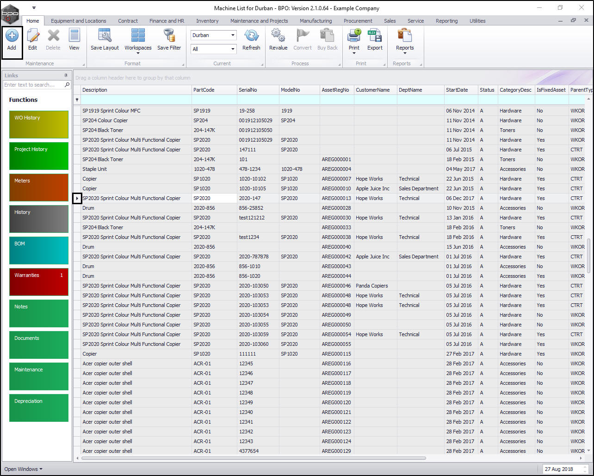Click the Add machine icon
This screenshot has width=594, height=476.
point(12,36)
